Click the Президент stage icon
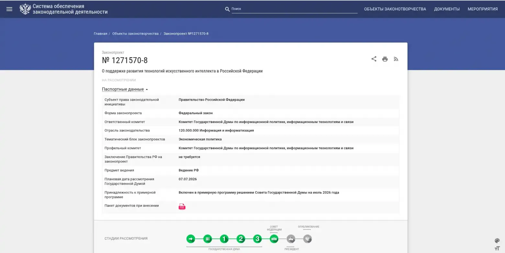The width and height of the screenshot is (505, 253). [291, 239]
